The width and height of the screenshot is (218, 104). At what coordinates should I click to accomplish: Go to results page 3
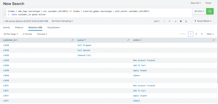[201, 34]
